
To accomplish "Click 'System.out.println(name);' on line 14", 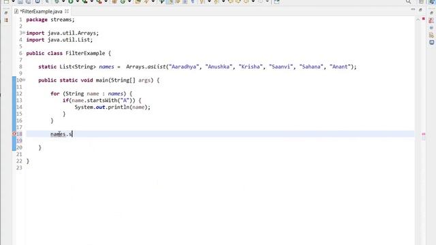I will tap(112, 108).
